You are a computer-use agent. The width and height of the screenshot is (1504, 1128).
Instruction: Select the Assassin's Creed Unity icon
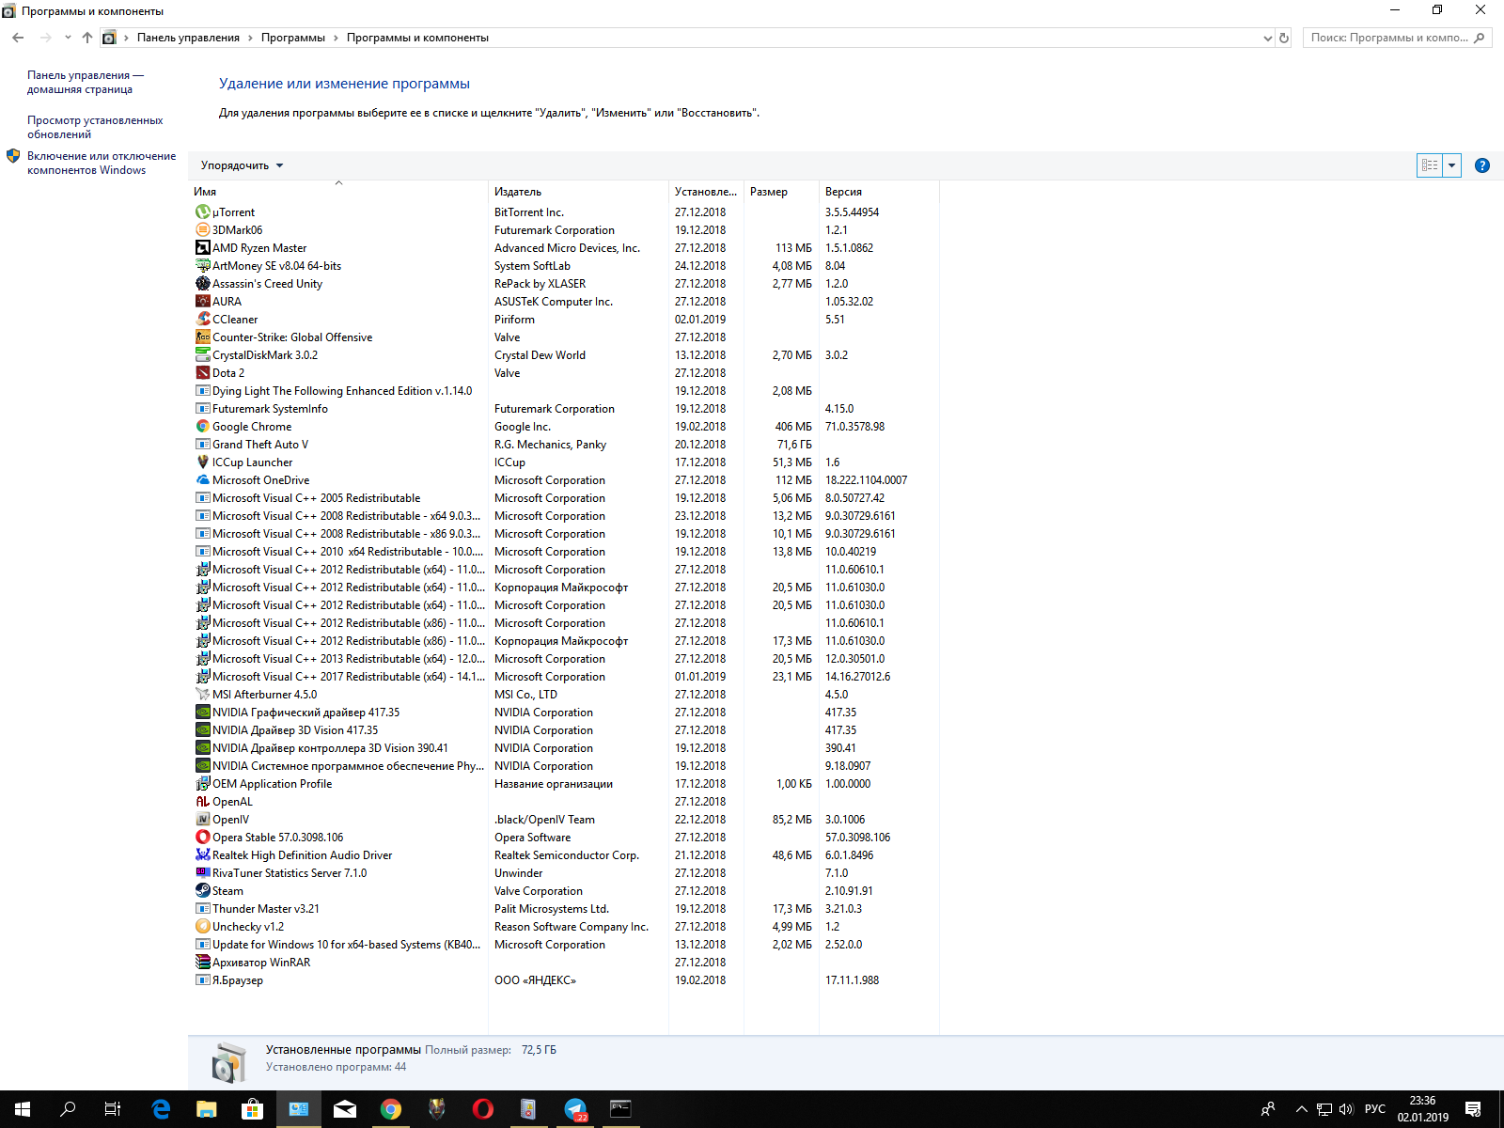click(x=202, y=284)
